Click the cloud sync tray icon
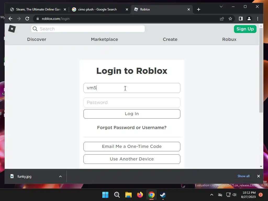 pos(220,195)
